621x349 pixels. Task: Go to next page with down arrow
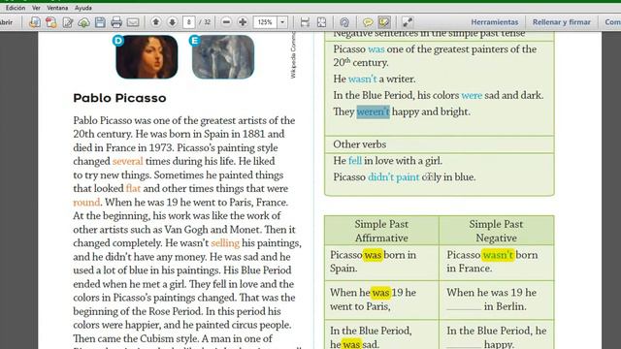click(x=173, y=22)
